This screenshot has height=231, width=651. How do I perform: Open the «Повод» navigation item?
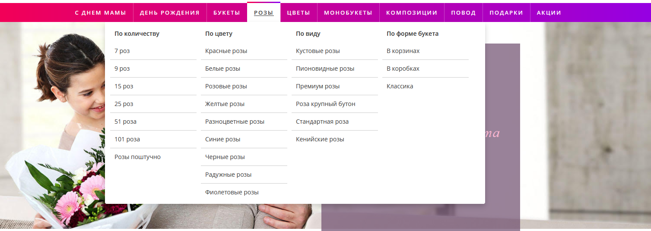463,13
